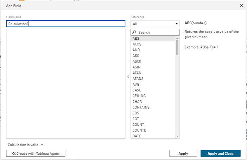Click the search magnifier icon

coord(134,32)
